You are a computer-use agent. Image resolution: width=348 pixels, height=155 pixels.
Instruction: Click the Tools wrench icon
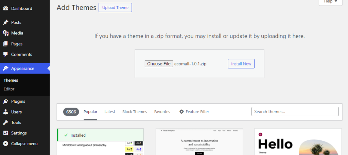pos(5,122)
